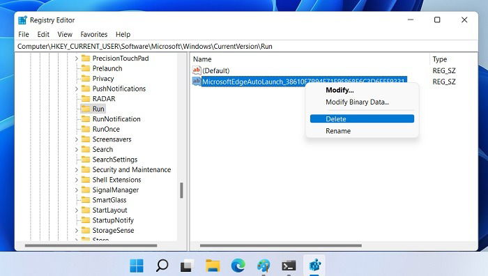Click the Registry Editor taskbar icon
The height and width of the screenshot is (276, 488).
pos(314,266)
